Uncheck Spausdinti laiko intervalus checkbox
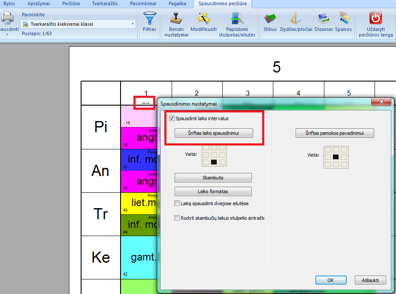 [x=172, y=118]
